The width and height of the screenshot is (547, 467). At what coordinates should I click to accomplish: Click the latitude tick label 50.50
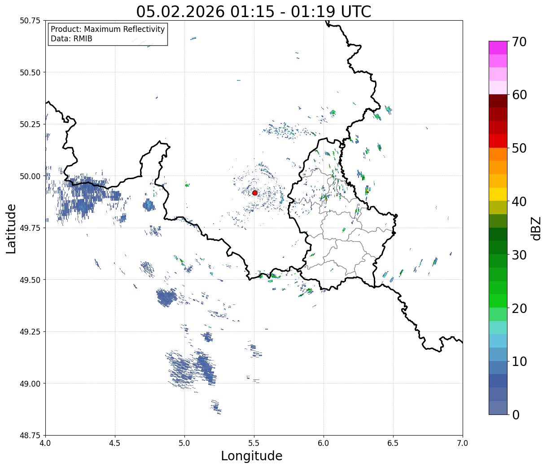click(30, 72)
